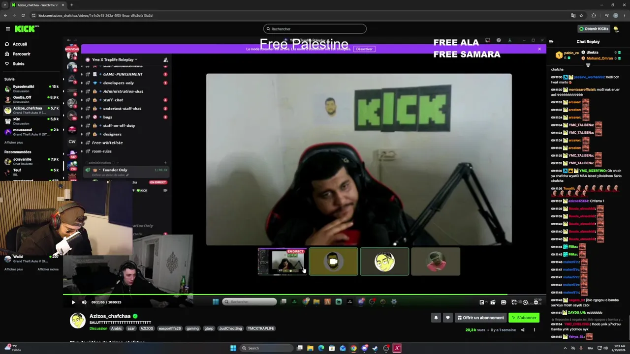Open the video player settings gear
This screenshot has width=630, height=354.
coord(536,302)
